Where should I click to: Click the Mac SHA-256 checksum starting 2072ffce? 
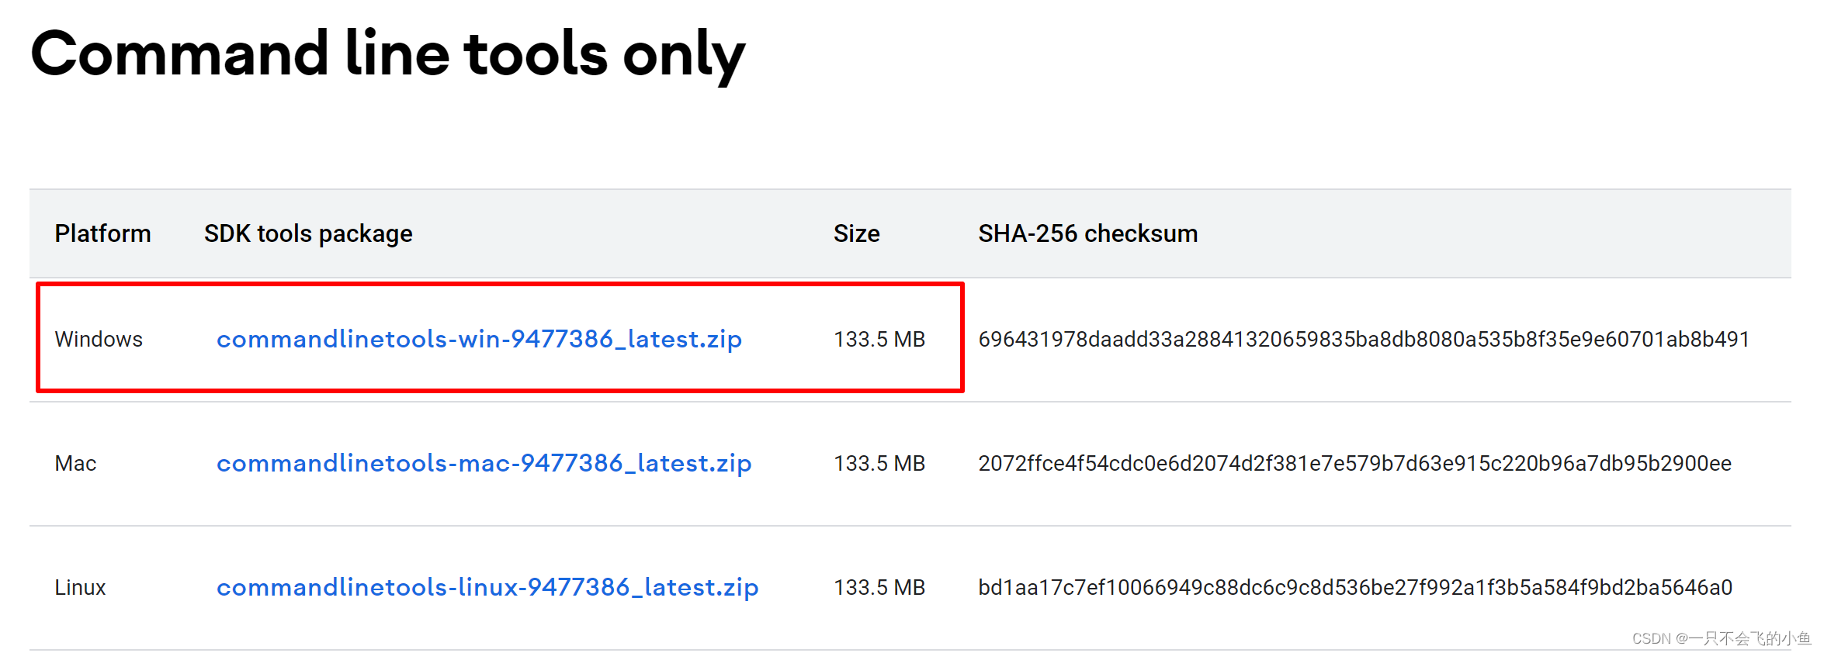coord(1354,463)
